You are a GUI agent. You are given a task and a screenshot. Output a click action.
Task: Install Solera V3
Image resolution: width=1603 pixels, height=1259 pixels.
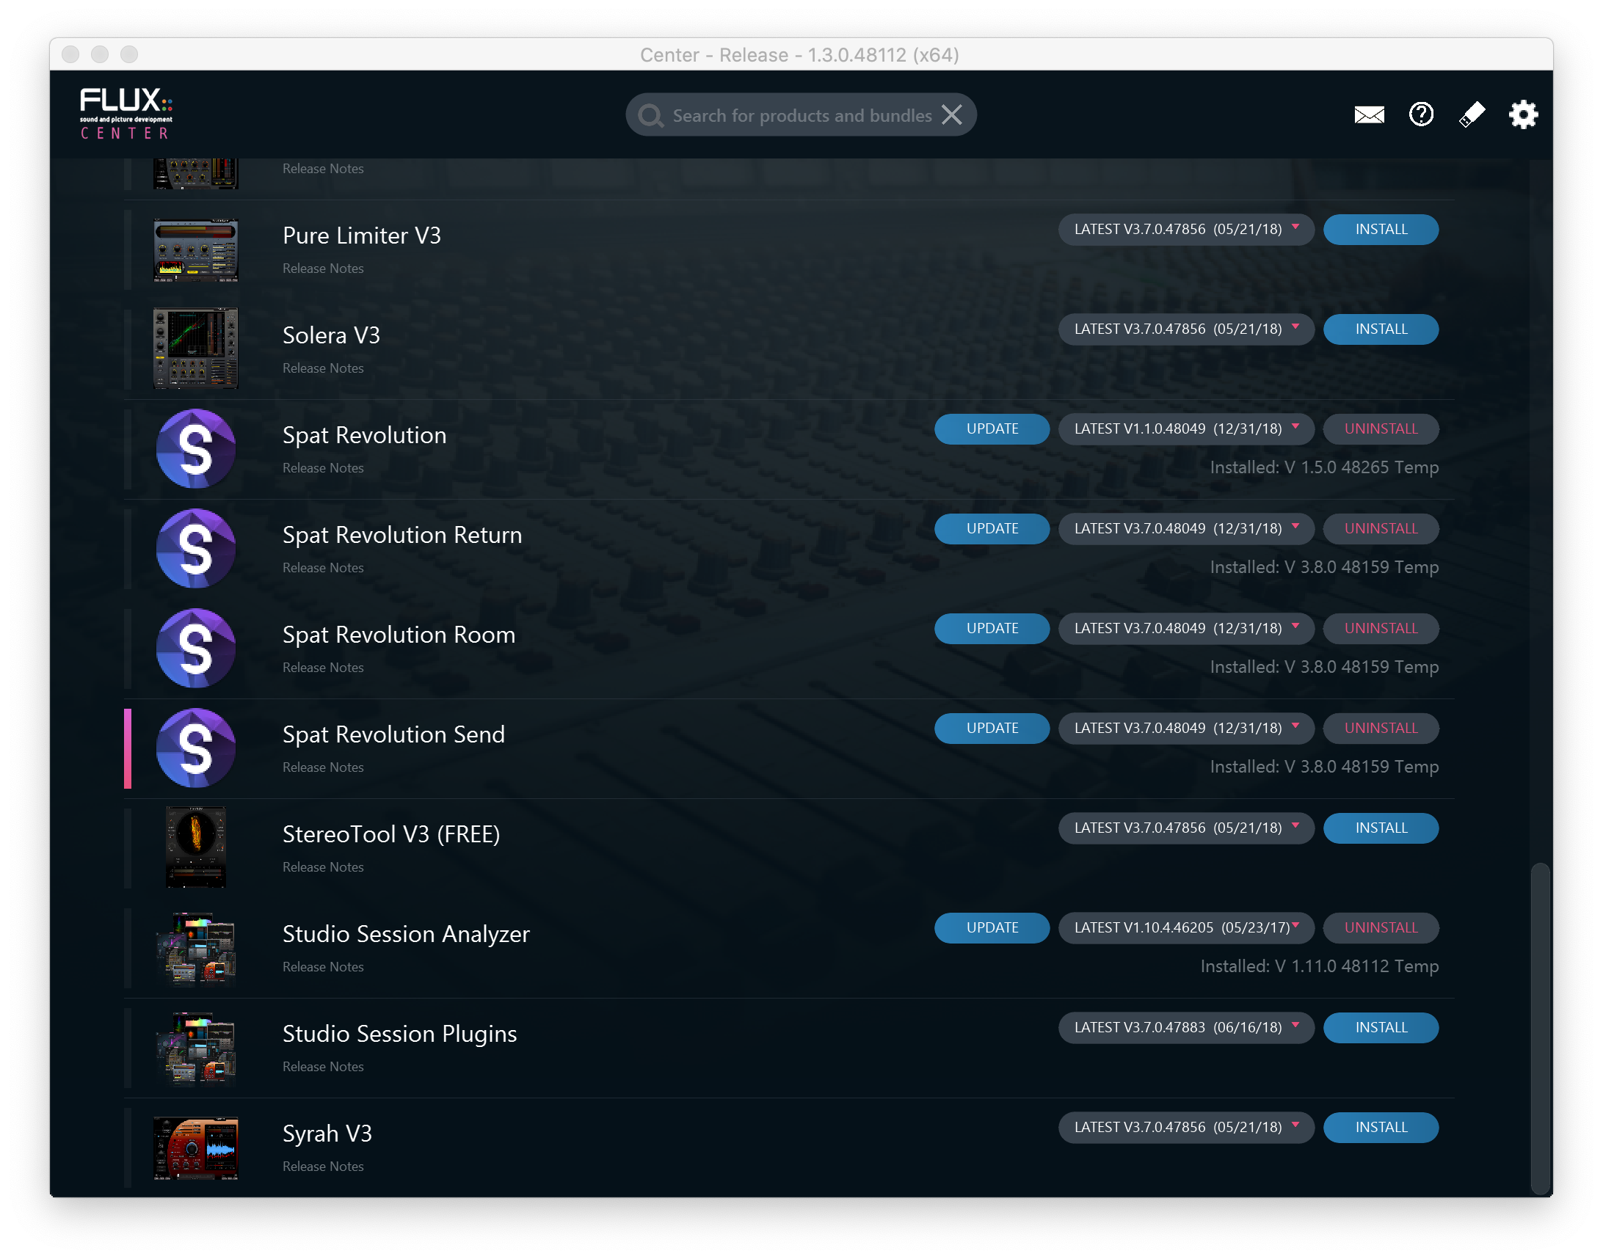tap(1381, 329)
